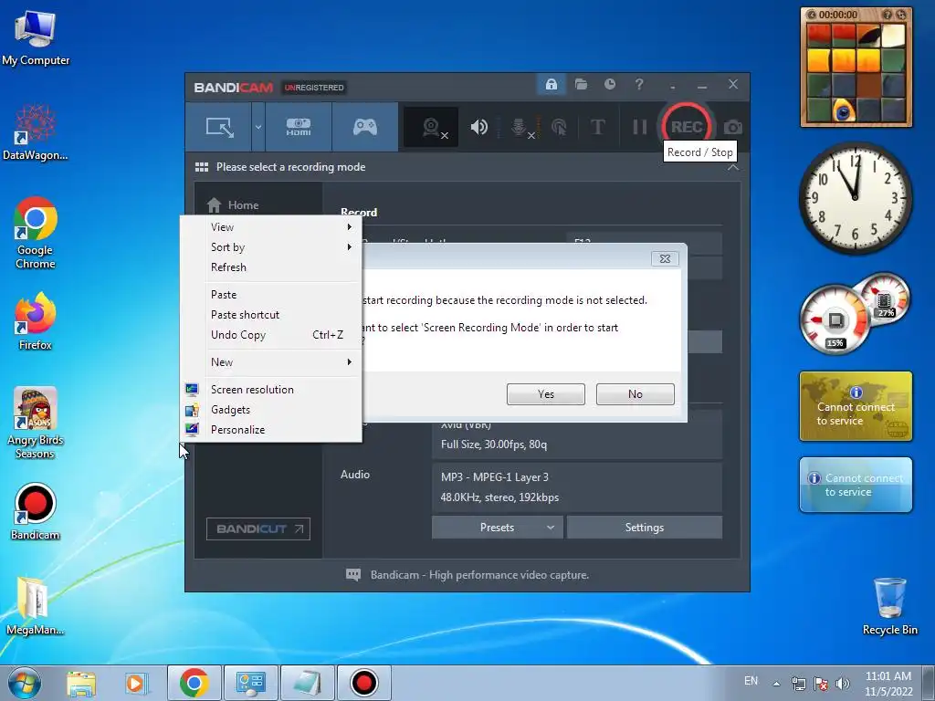The height and width of the screenshot is (701, 935).
Task: Click Yes in the dialog
Action: [546, 394]
